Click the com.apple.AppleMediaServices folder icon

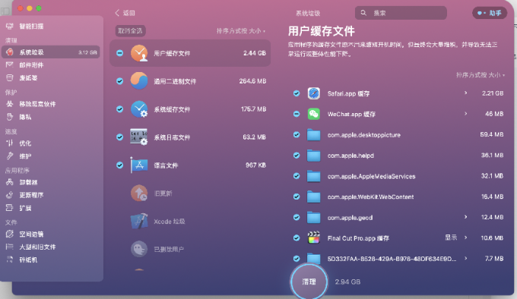point(313,176)
